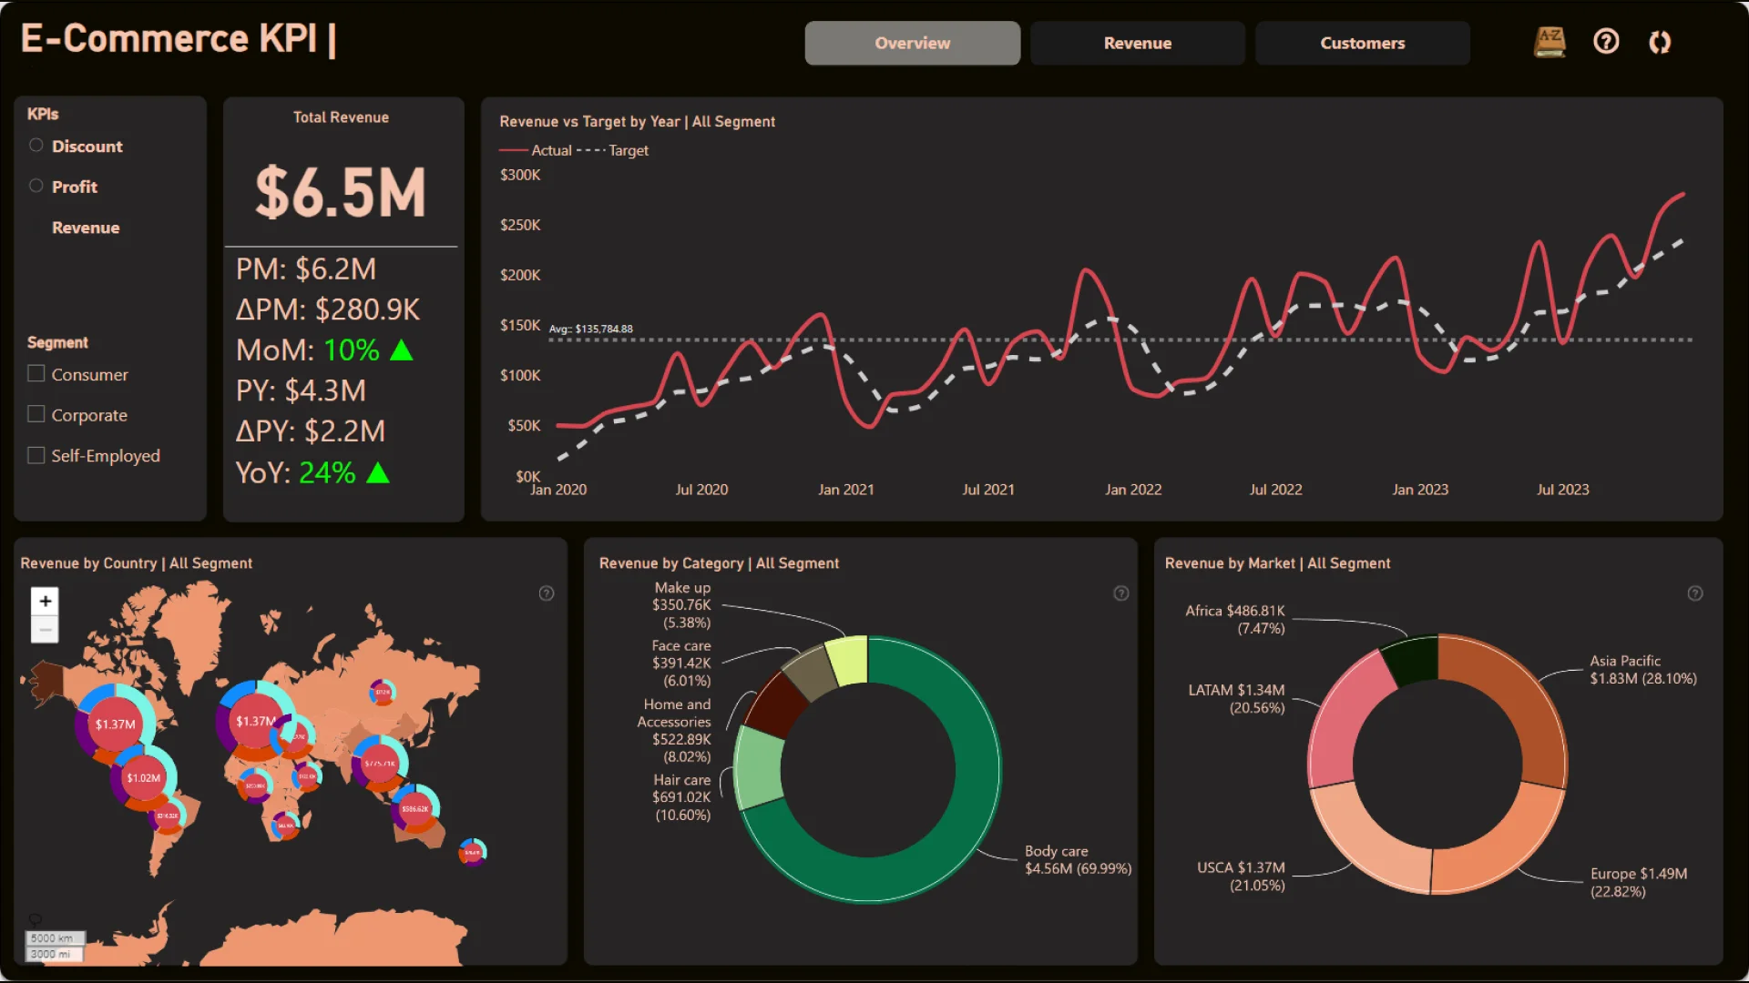Click the Face care $391.42K label
The width and height of the screenshot is (1749, 983).
click(x=681, y=663)
